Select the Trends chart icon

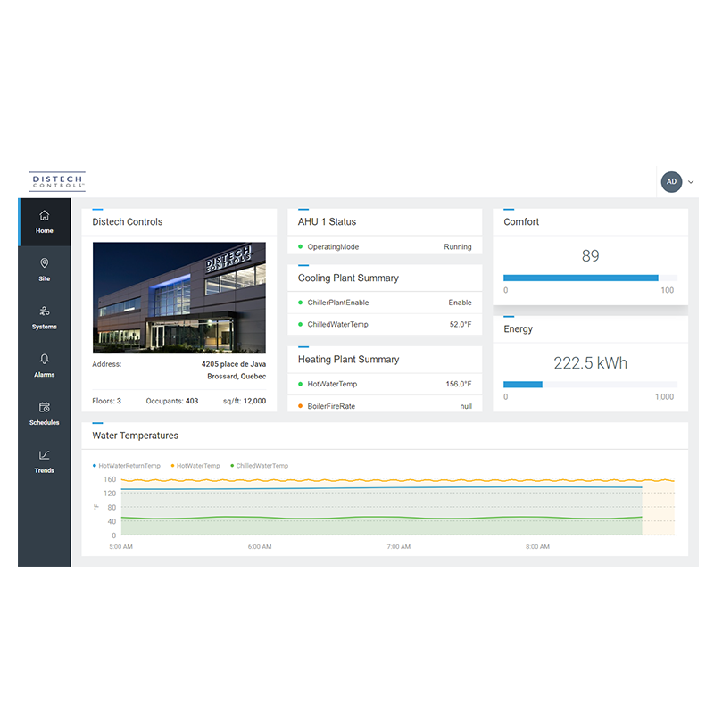(x=45, y=455)
